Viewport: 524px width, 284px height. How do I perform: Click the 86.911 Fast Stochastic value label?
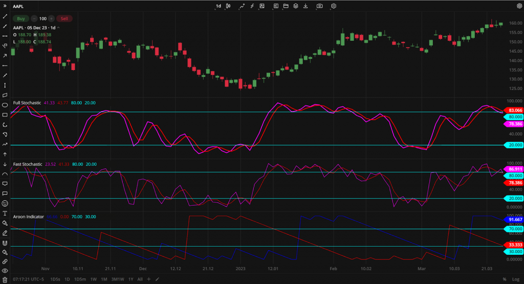coord(514,169)
